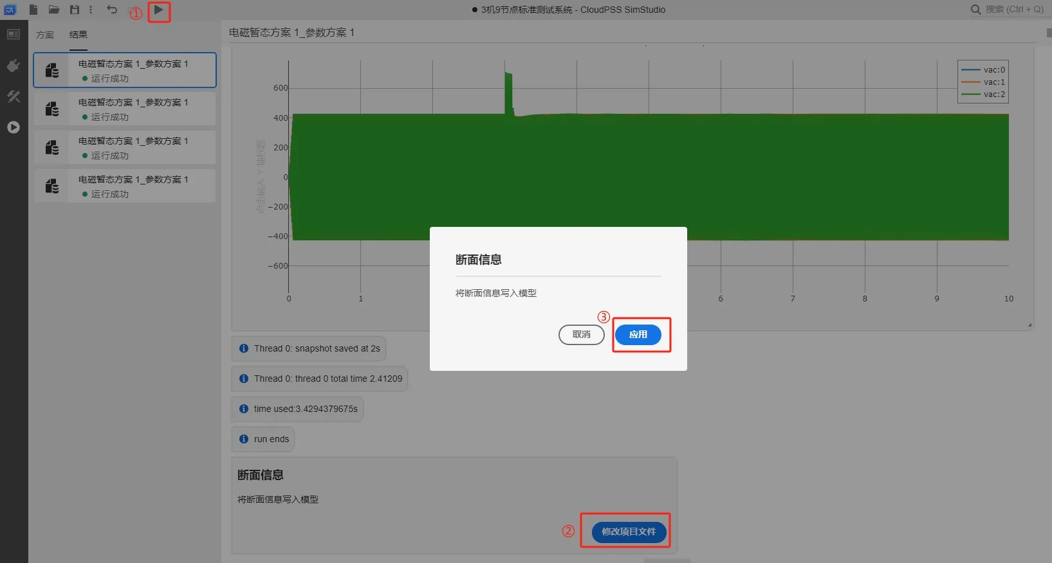
Task: Switch to the 结果 tab
Action: pos(78,35)
